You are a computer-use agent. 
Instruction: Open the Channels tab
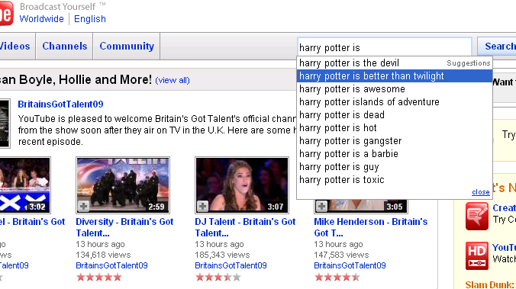coord(64,46)
